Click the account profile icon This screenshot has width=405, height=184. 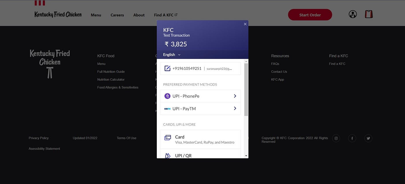tap(353, 14)
